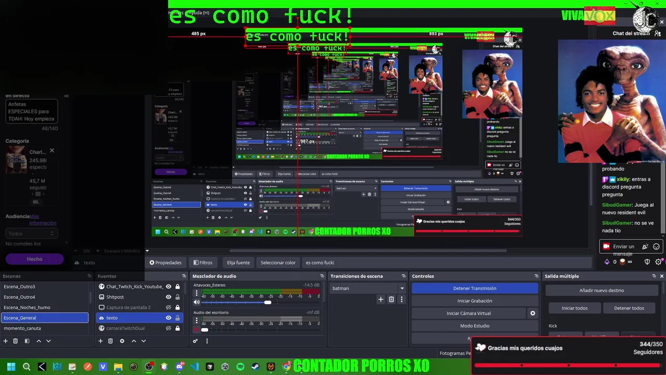
Task: Open advanced audio properties gears icon
Action: tap(195, 341)
